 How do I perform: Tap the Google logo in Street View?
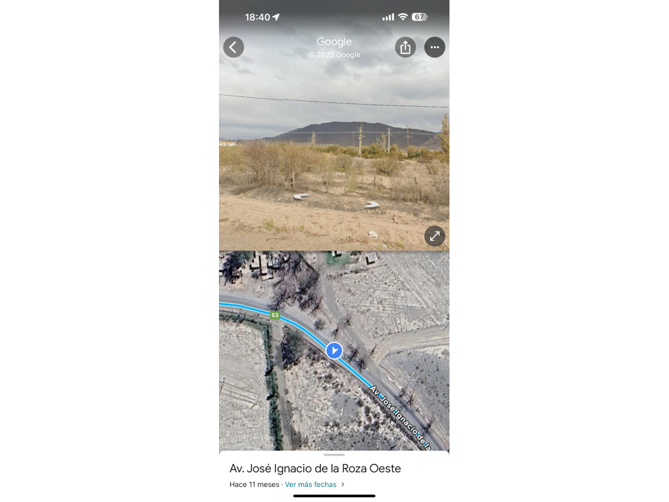pyautogui.click(x=334, y=42)
